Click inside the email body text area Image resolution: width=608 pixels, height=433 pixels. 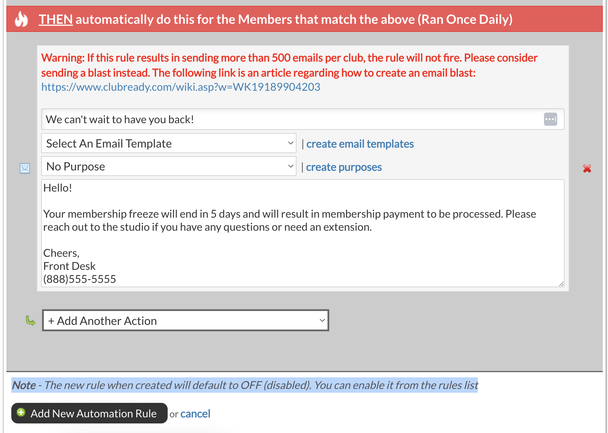pyautogui.click(x=303, y=233)
